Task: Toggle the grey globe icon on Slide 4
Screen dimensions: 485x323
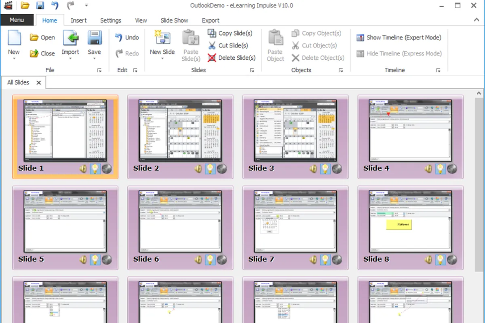Action: point(452,169)
